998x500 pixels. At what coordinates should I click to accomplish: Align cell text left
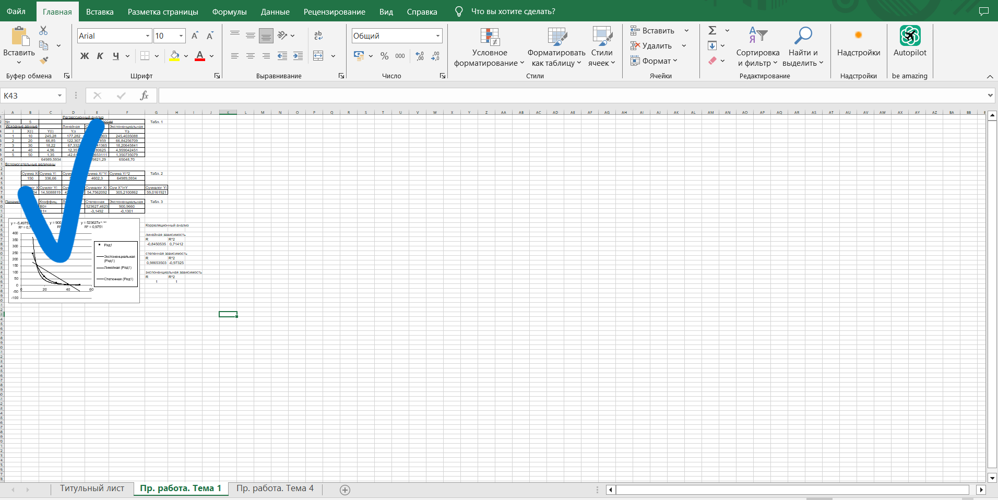click(x=235, y=56)
